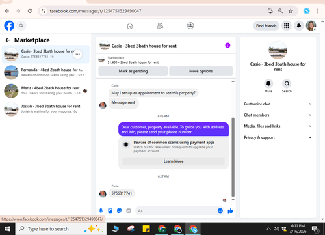Click the purple 'Dear customer' sent message
Image resolution: width=325 pixels, height=235 pixels.
[x=174, y=130]
